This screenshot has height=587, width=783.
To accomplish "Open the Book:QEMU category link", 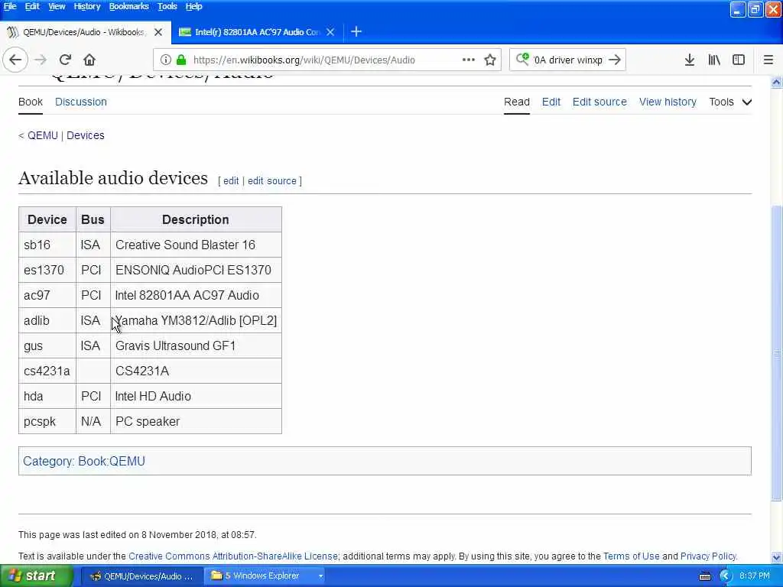I will [x=112, y=461].
